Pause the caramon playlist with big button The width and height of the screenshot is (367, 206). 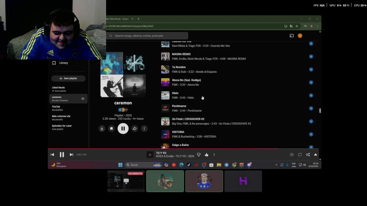click(123, 128)
